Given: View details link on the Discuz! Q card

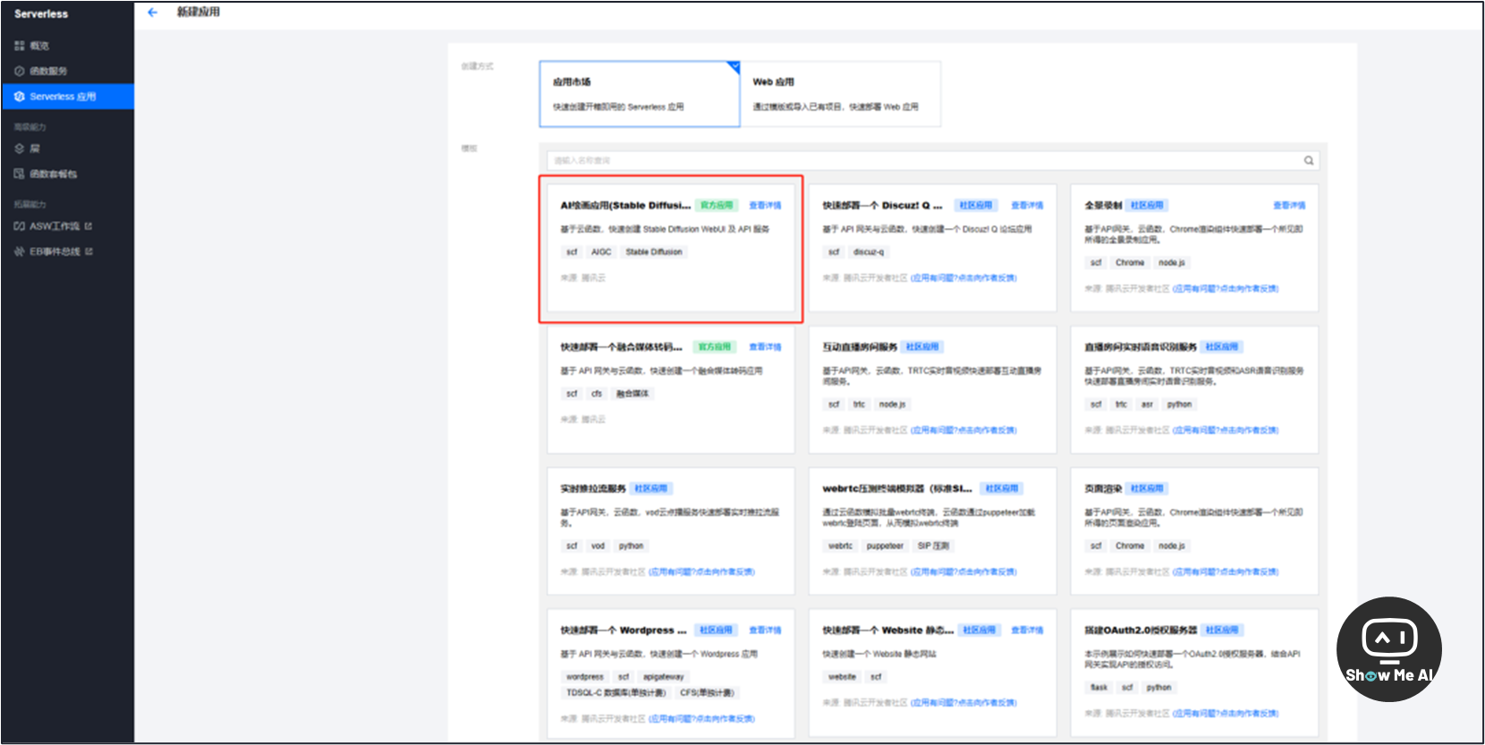Looking at the screenshot, I should tap(1027, 206).
